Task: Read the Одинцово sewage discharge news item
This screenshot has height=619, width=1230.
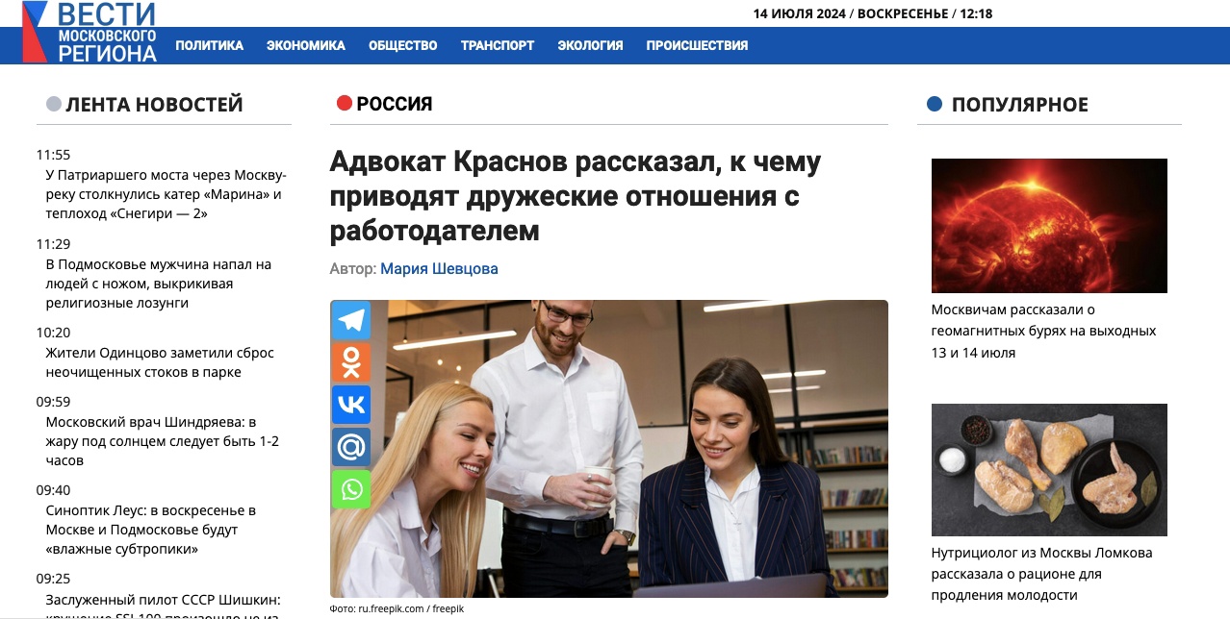Action: [x=160, y=362]
